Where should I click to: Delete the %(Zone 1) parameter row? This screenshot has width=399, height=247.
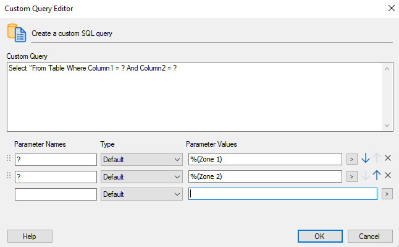click(388, 158)
